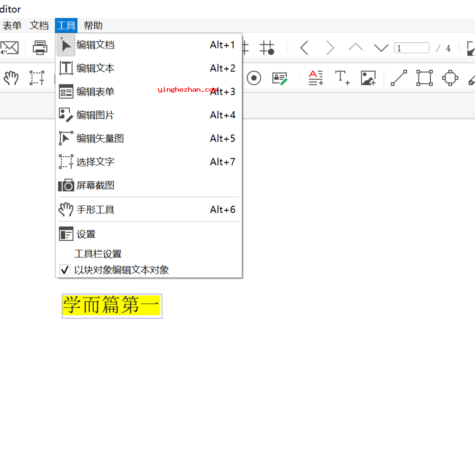Pick 编辑矢量图 from the menu

click(148, 138)
